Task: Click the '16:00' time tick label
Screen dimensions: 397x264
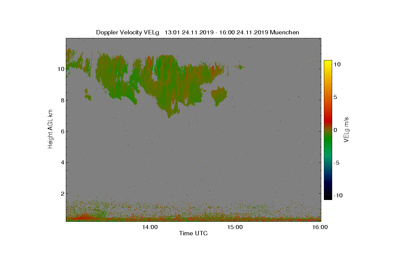Action: pos(320,227)
